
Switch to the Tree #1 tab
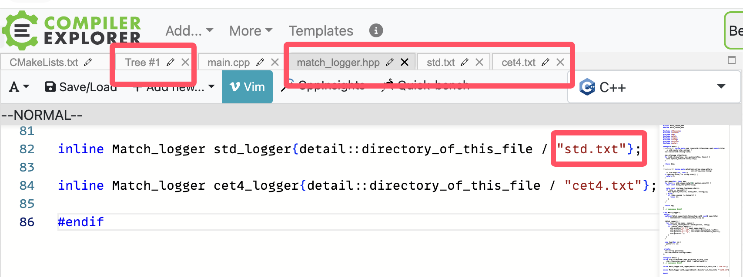click(x=142, y=63)
